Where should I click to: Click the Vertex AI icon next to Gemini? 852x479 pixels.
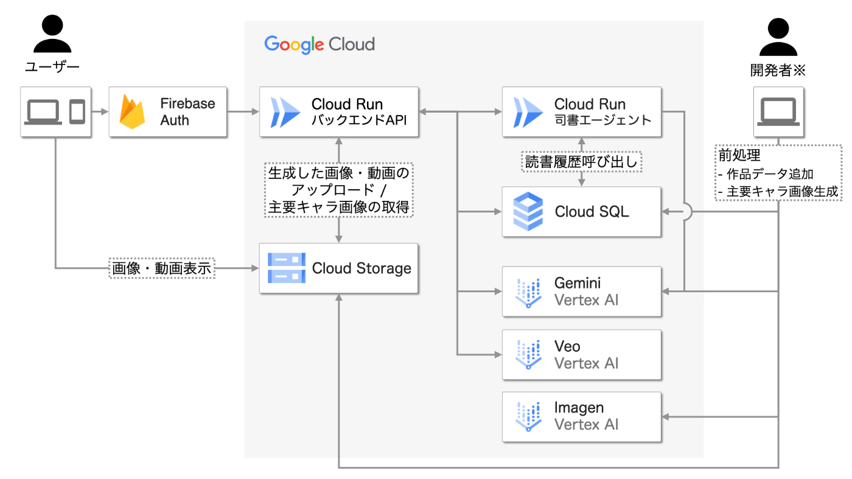(528, 292)
